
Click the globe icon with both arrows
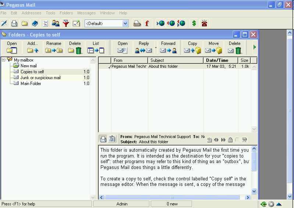pos(181,23)
